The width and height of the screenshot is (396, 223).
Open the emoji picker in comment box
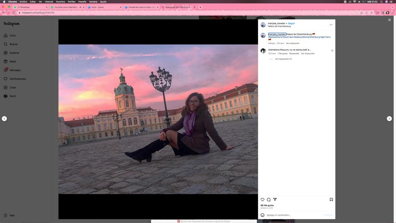click(x=263, y=215)
